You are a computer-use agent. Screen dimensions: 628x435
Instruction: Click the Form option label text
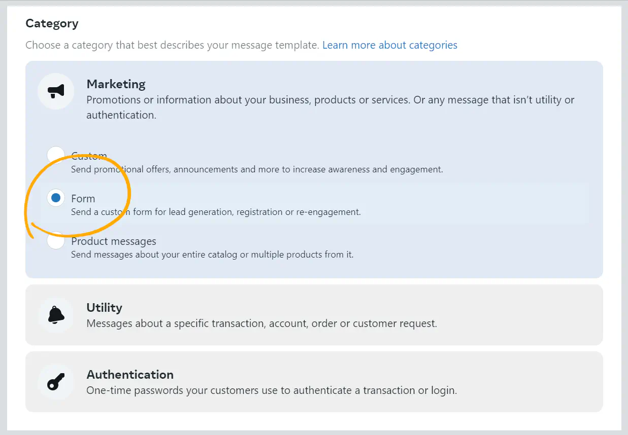click(x=83, y=199)
